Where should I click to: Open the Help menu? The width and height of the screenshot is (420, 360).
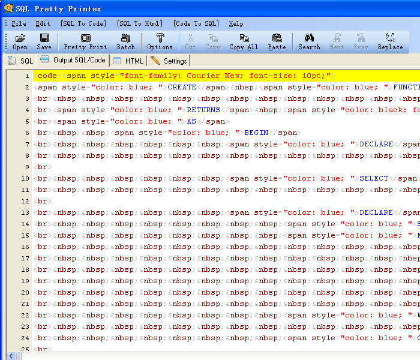[236, 23]
